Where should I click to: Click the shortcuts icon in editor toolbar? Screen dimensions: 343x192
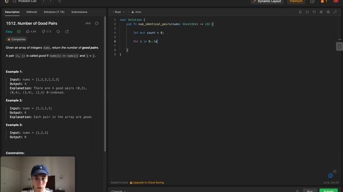[321, 12]
